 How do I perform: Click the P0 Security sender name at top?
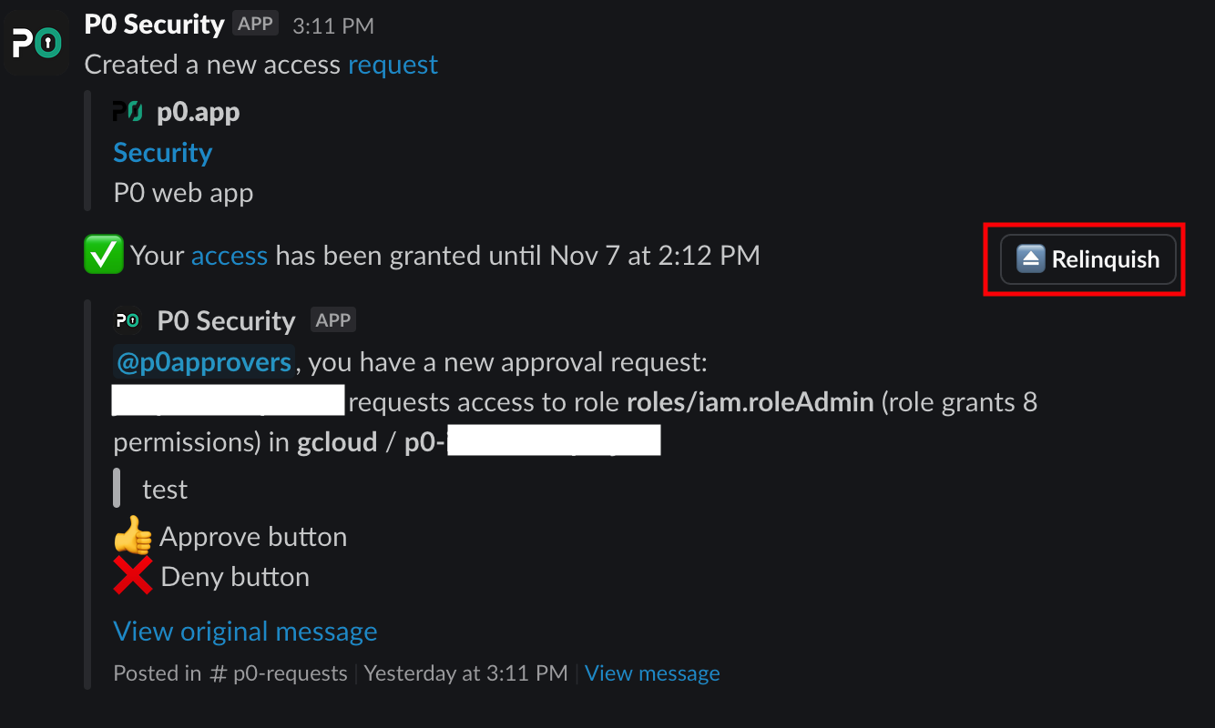154,25
